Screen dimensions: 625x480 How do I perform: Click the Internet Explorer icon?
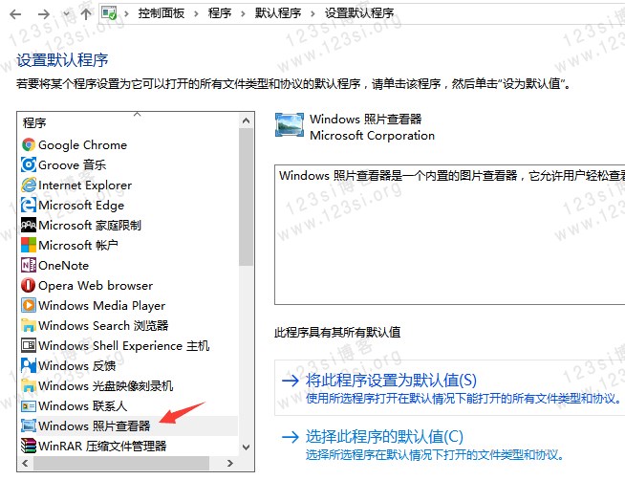tap(29, 185)
